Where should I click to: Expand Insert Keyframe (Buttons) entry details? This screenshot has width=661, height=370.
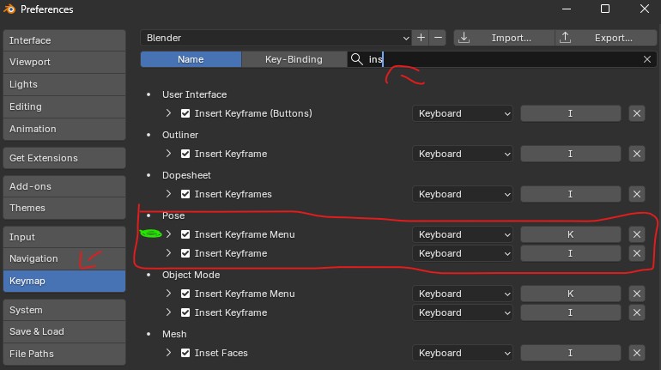pos(168,113)
